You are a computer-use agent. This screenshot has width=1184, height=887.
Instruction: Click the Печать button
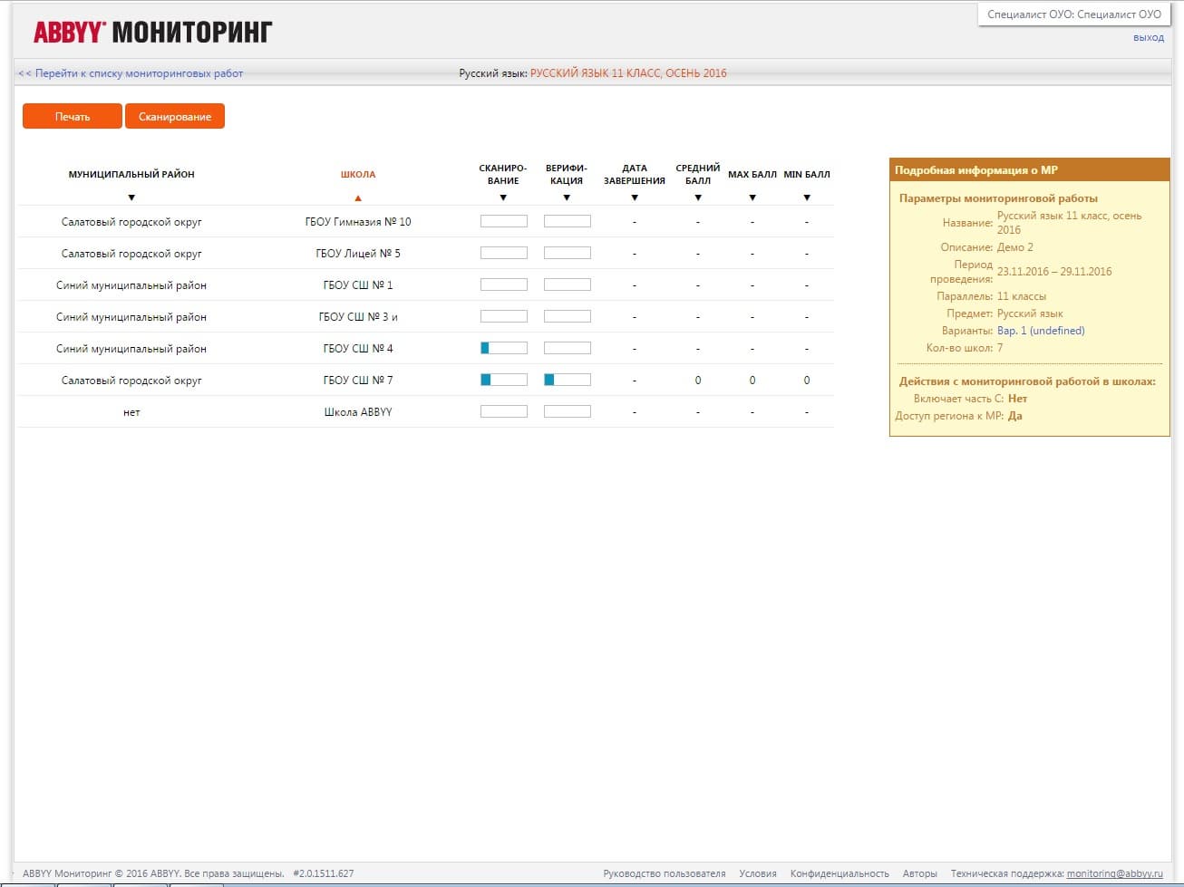pyautogui.click(x=73, y=116)
